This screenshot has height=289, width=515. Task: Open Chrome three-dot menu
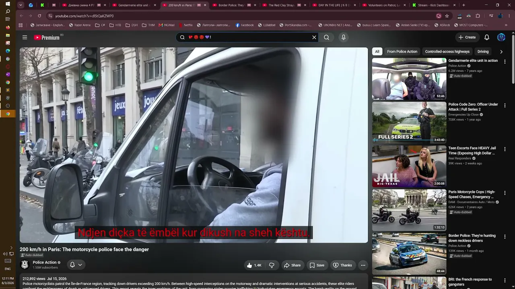pyautogui.click(x=509, y=16)
